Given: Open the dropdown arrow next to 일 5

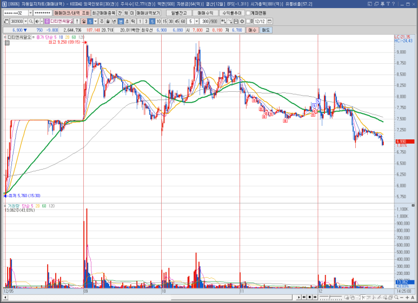Looking at the screenshot, I should coord(96,21).
